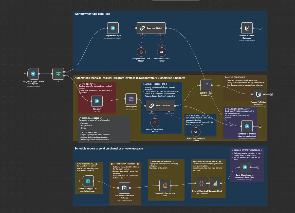The height and width of the screenshot is (213, 295).
Task: Click the Summarize Transaction Data node
Action: [165, 186]
